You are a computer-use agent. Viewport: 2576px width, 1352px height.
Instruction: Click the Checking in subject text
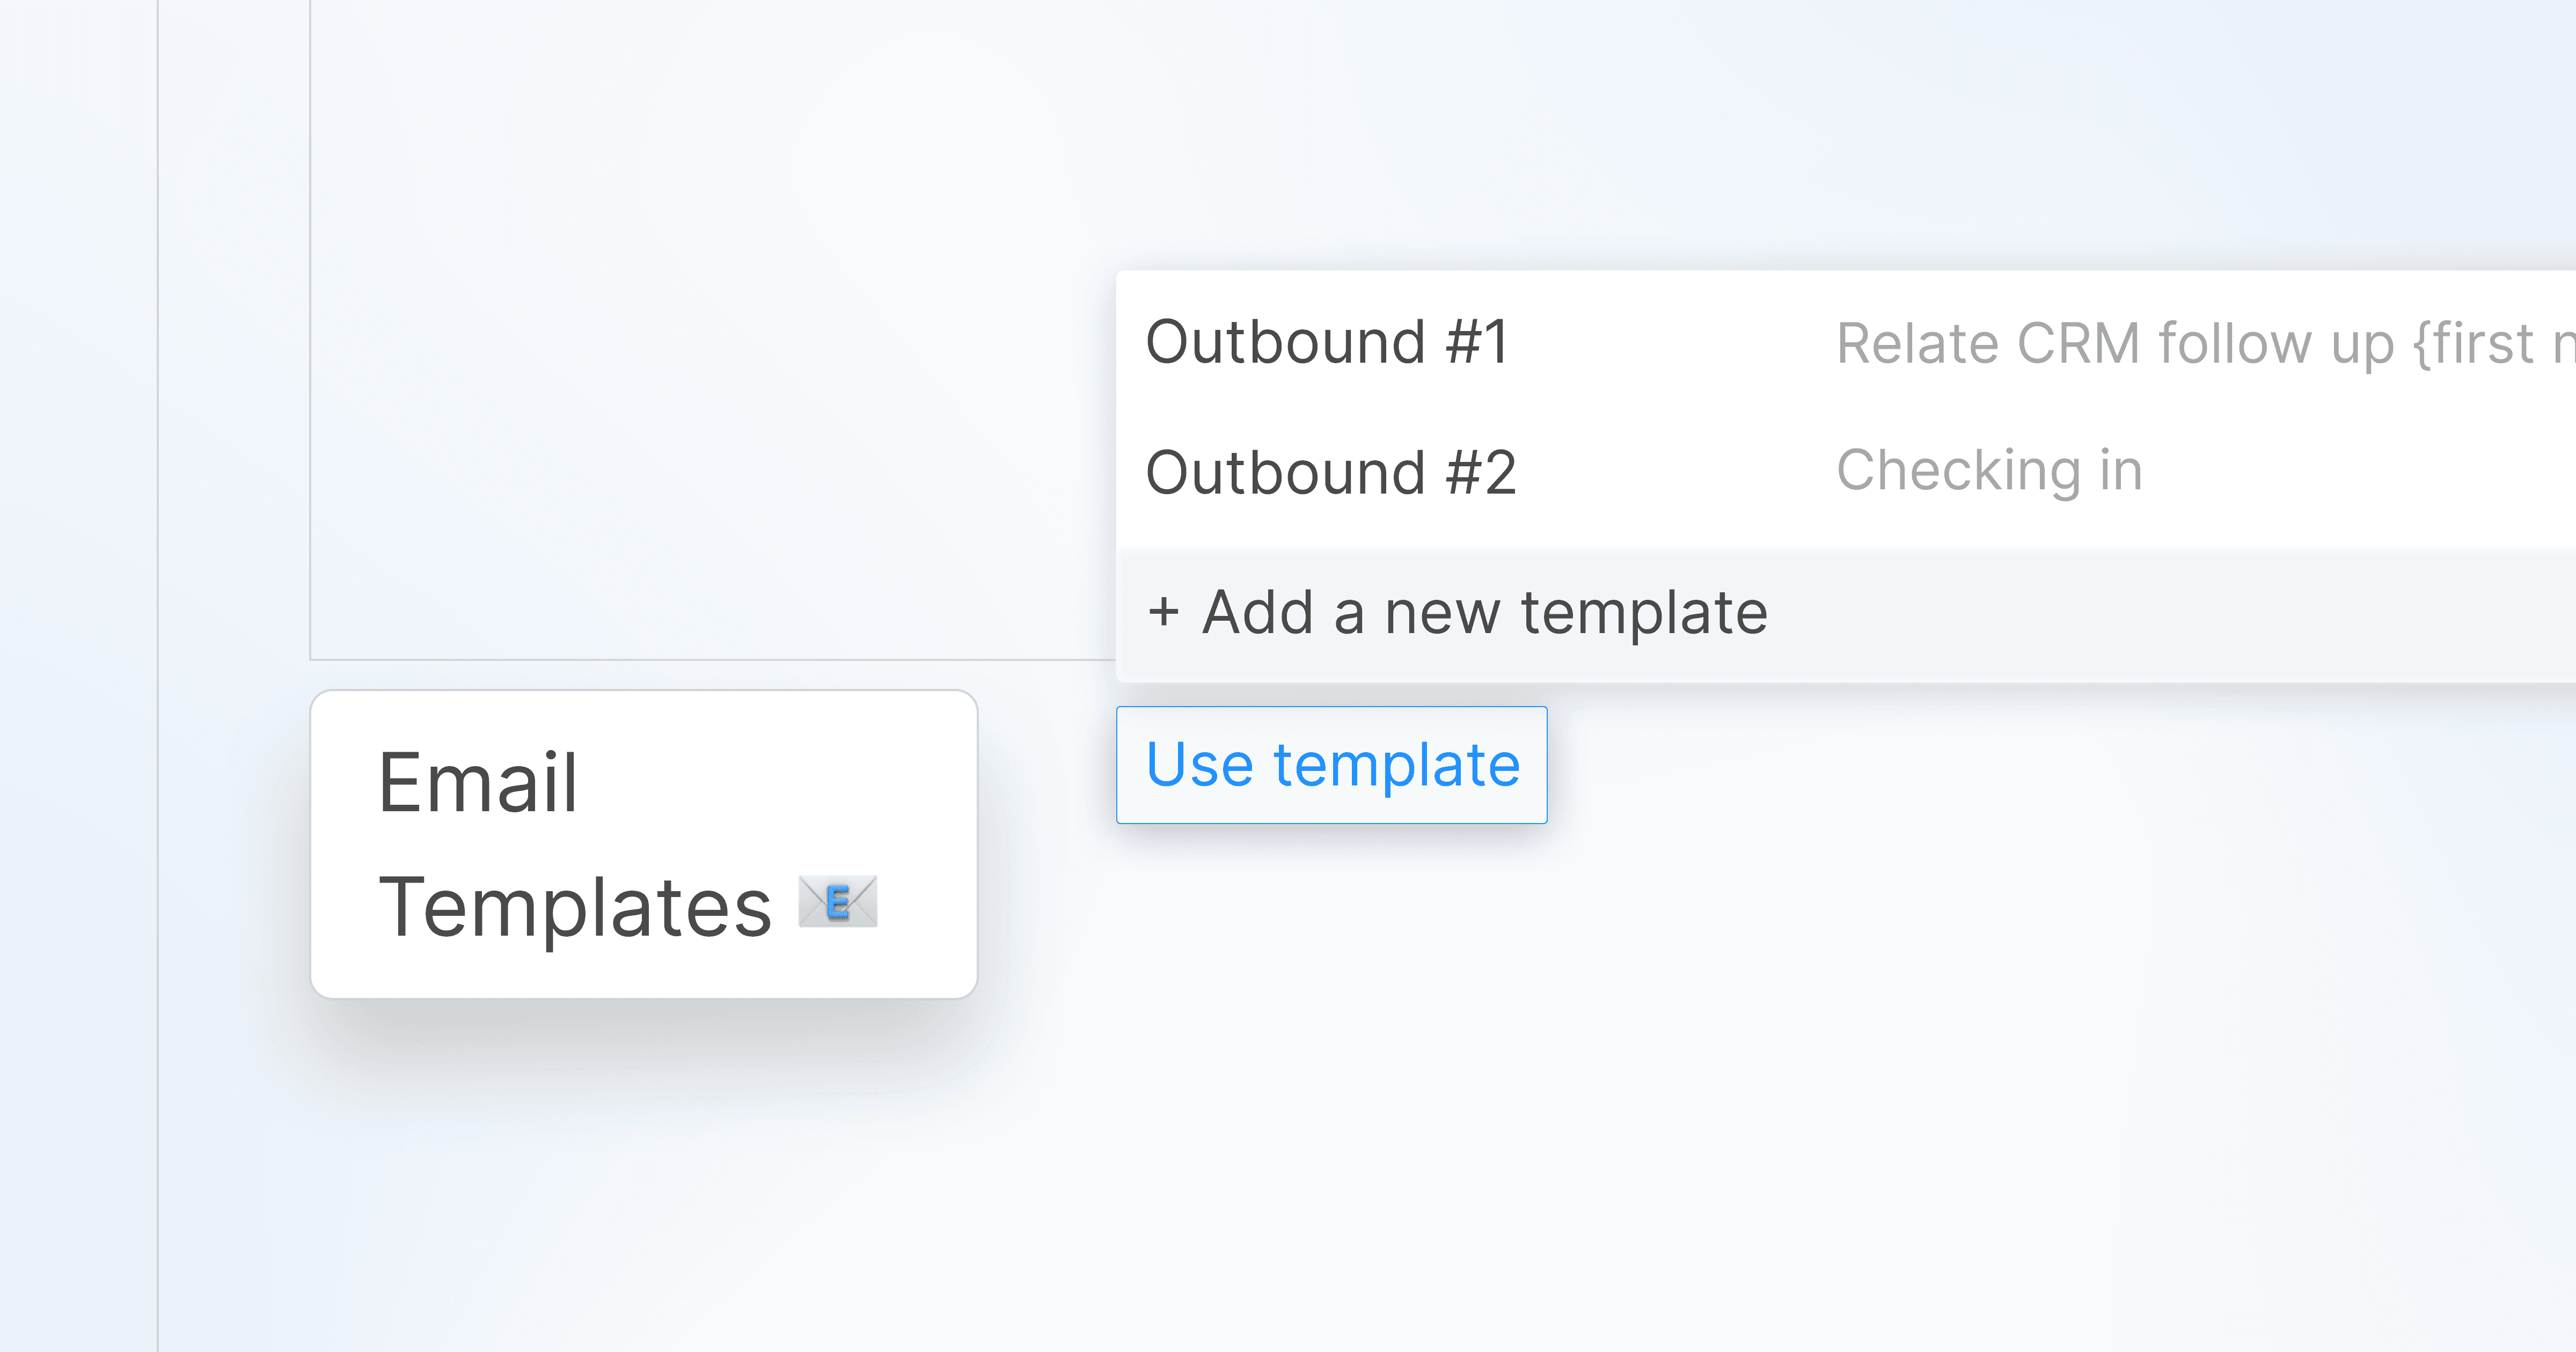click(1989, 470)
